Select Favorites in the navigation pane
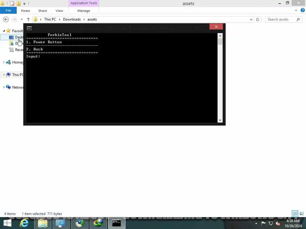306x229 pixels. [x=17, y=31]
